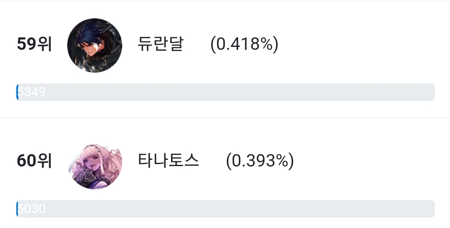450x228 pixels.
Task: Click the (0.418%) share percentage
Action: pos(244,44)
